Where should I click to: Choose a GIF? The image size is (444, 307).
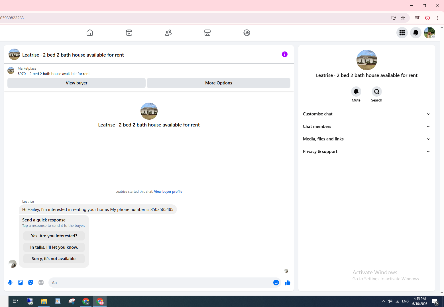41,283
